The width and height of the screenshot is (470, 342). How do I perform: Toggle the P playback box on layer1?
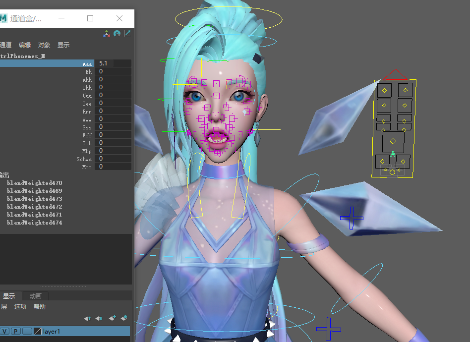click(16, 331)
